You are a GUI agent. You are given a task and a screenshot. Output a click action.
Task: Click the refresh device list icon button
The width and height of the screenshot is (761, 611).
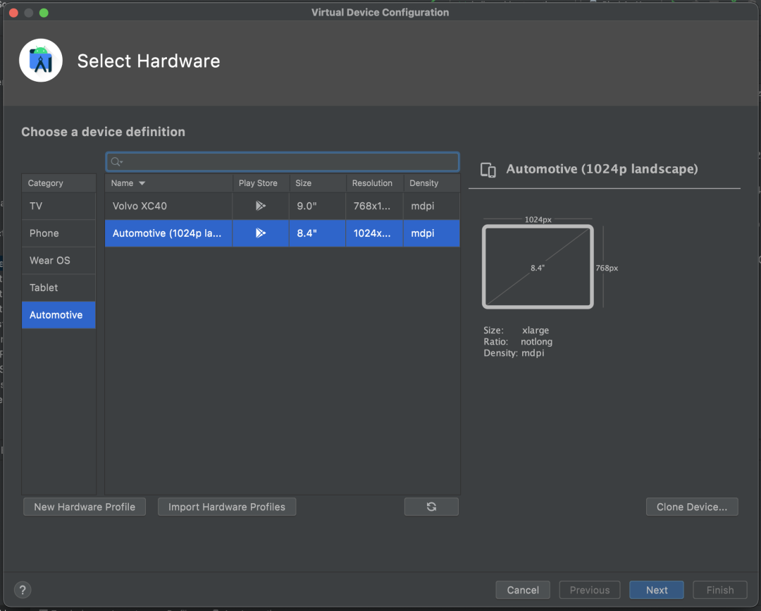point(431,507)
